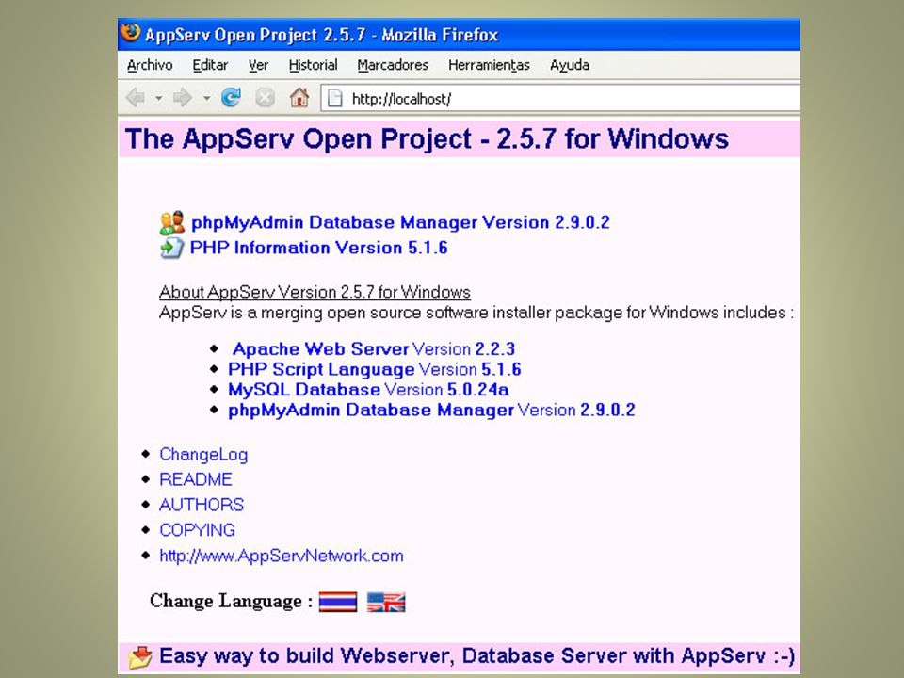The height and width of the screenshot is (678, 904).
Task: Open the README link
Action: pos(196,479)
